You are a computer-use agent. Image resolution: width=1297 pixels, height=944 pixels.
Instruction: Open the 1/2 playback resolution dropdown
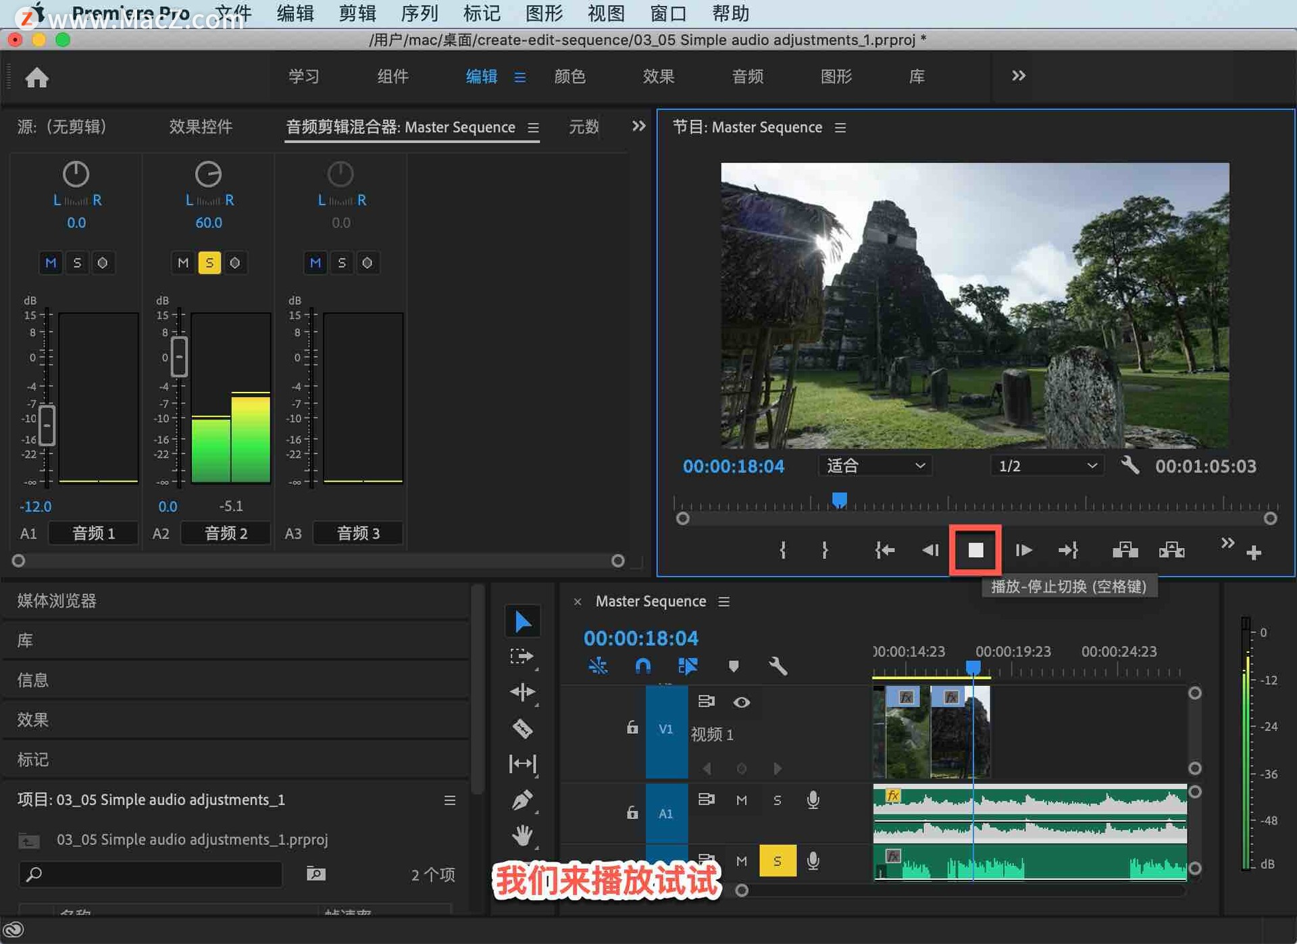[x=1046, y=466]
